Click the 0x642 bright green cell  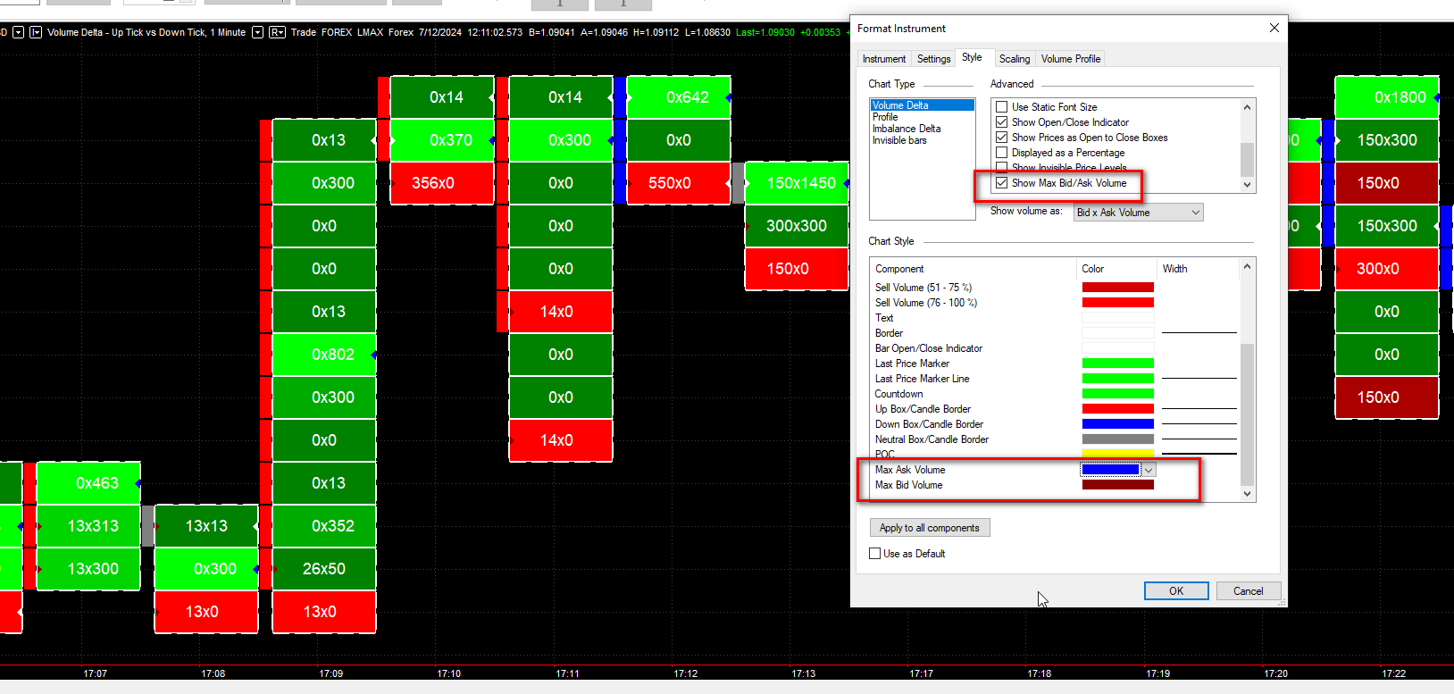point(679,97)
